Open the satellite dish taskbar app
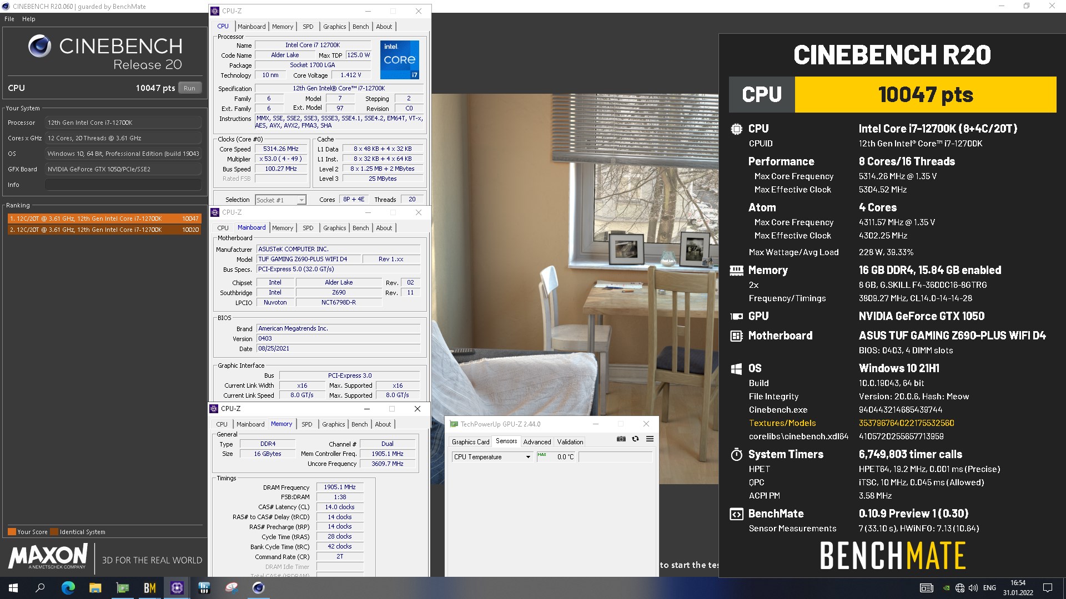 231,588
